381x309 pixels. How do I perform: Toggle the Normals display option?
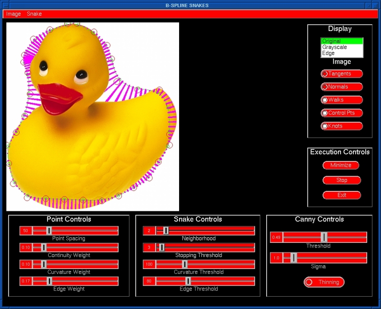click(341, 87)
